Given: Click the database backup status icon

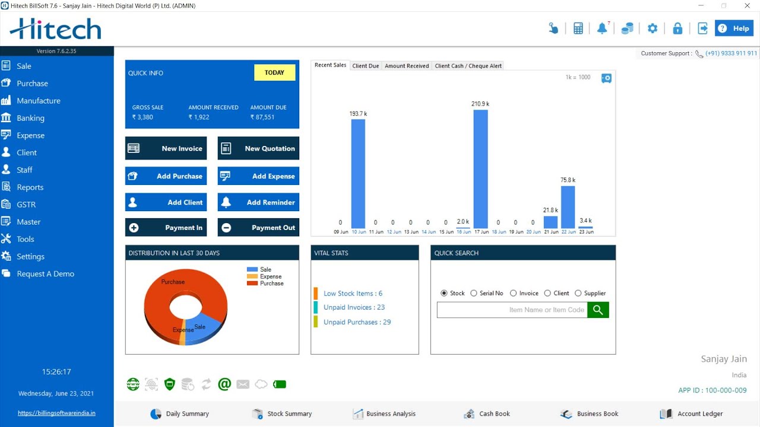Looking at the screenshot, I should 188,384.
